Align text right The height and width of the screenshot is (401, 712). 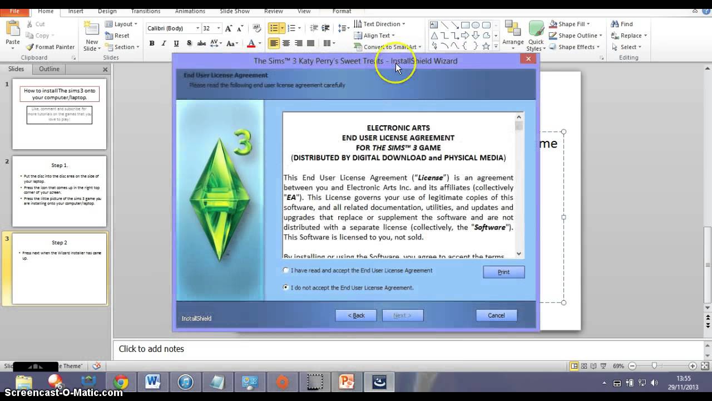pos(298,43)
